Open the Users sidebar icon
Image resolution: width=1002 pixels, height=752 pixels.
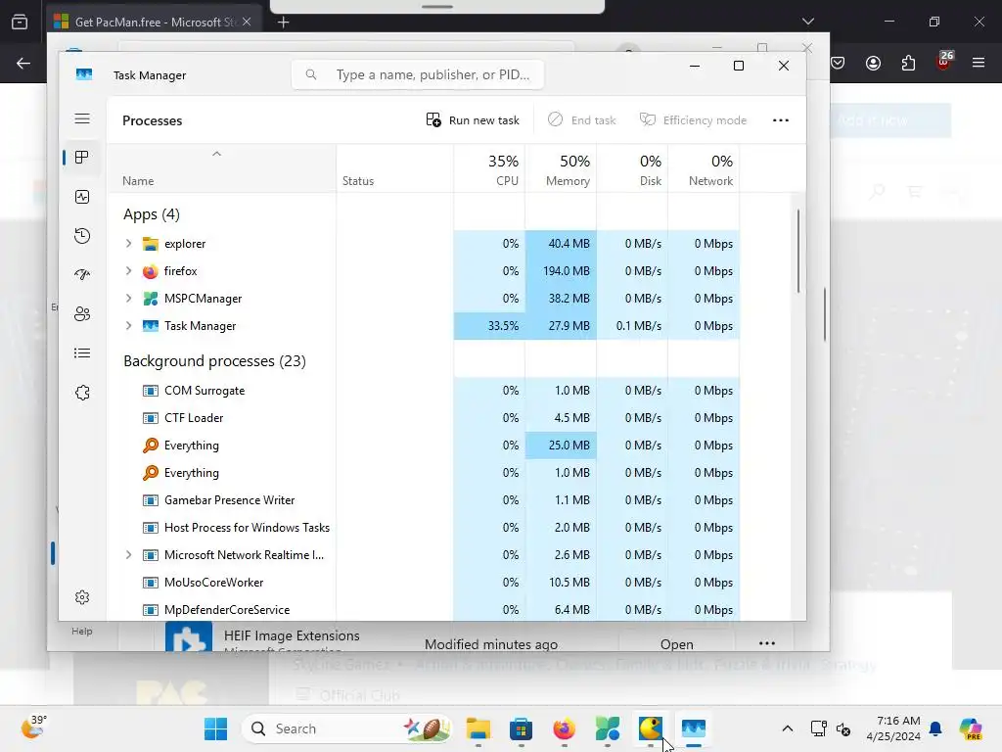coord(82,314)
